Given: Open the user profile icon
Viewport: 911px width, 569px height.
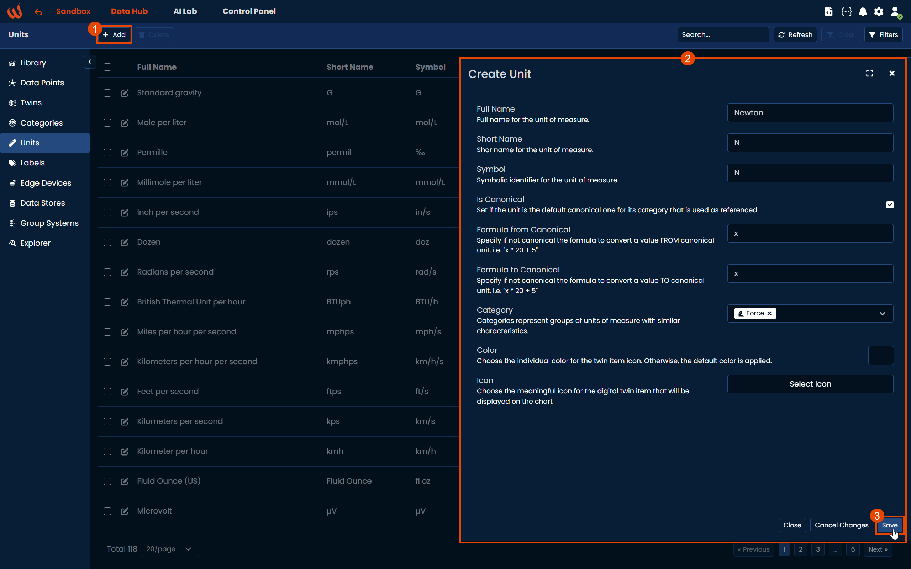Looking at the screenshot, I should coord(895,12).
